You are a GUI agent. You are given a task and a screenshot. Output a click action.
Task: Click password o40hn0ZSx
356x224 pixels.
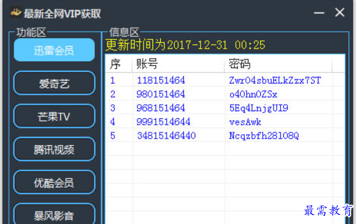(253, 94)
